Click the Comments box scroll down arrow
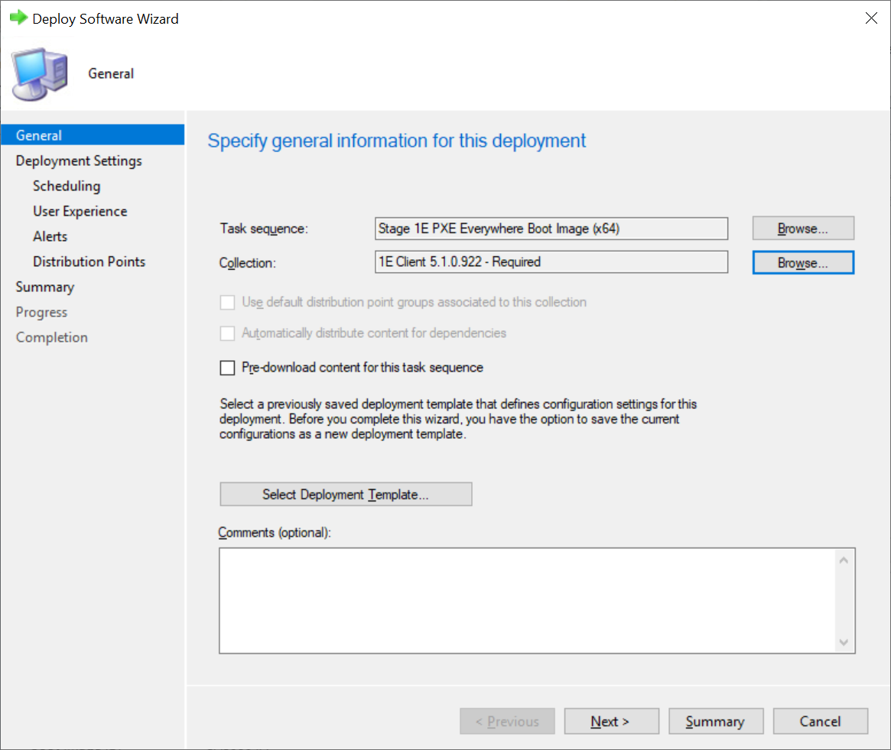This screenshot has width=891, height=750. tap(844, 642)
